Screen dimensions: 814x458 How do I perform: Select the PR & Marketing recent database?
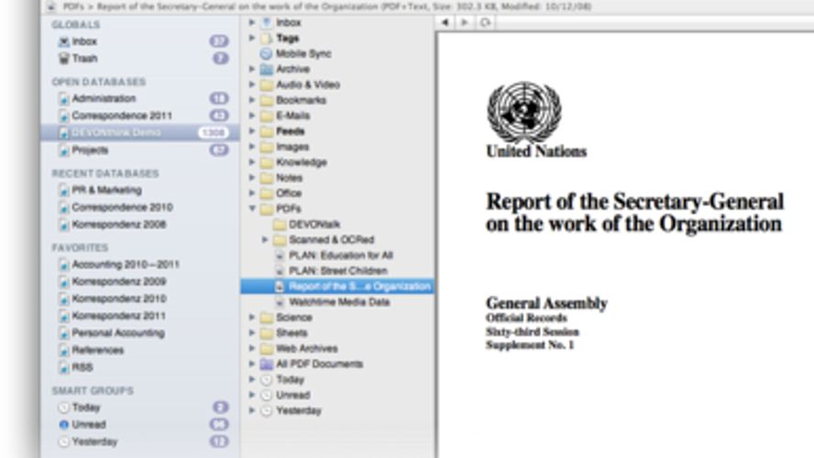[x=106, y=191]
